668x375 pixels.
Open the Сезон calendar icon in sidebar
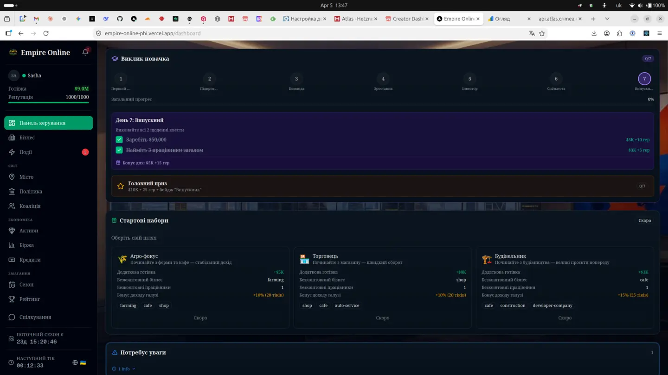point(12,284)
